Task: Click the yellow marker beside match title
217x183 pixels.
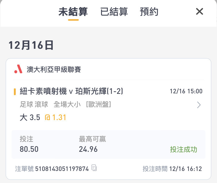Action: click(15, 92)
